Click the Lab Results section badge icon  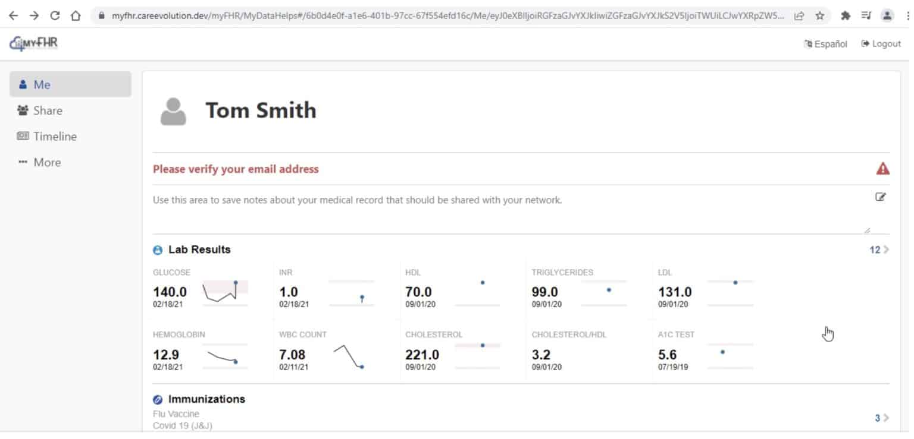pyautogui.click(x=157, y=249)
